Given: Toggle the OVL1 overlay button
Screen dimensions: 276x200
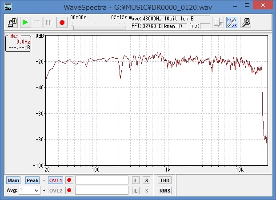Looking at the screenshot, I should coord(56,180).
